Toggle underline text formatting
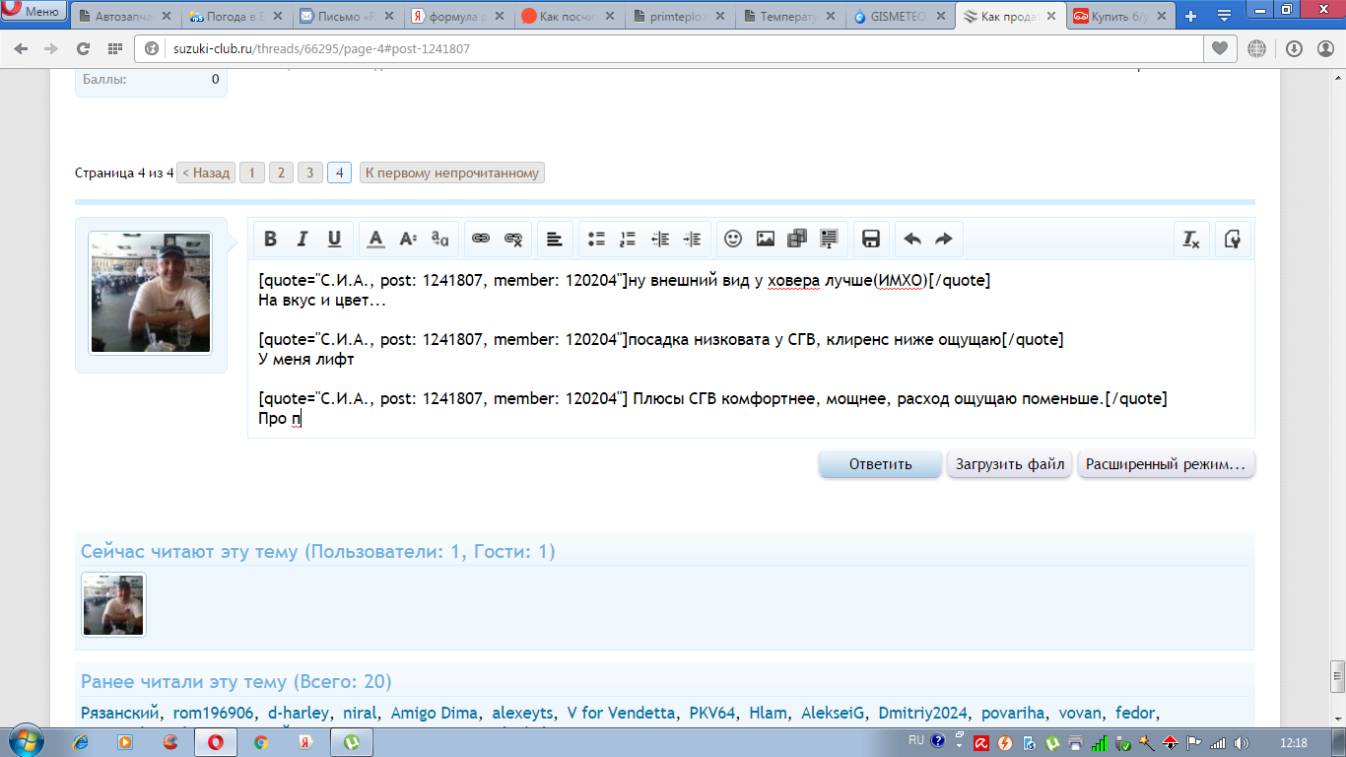Viewport: 1346px width, 757px height. [x=334, y=239]
